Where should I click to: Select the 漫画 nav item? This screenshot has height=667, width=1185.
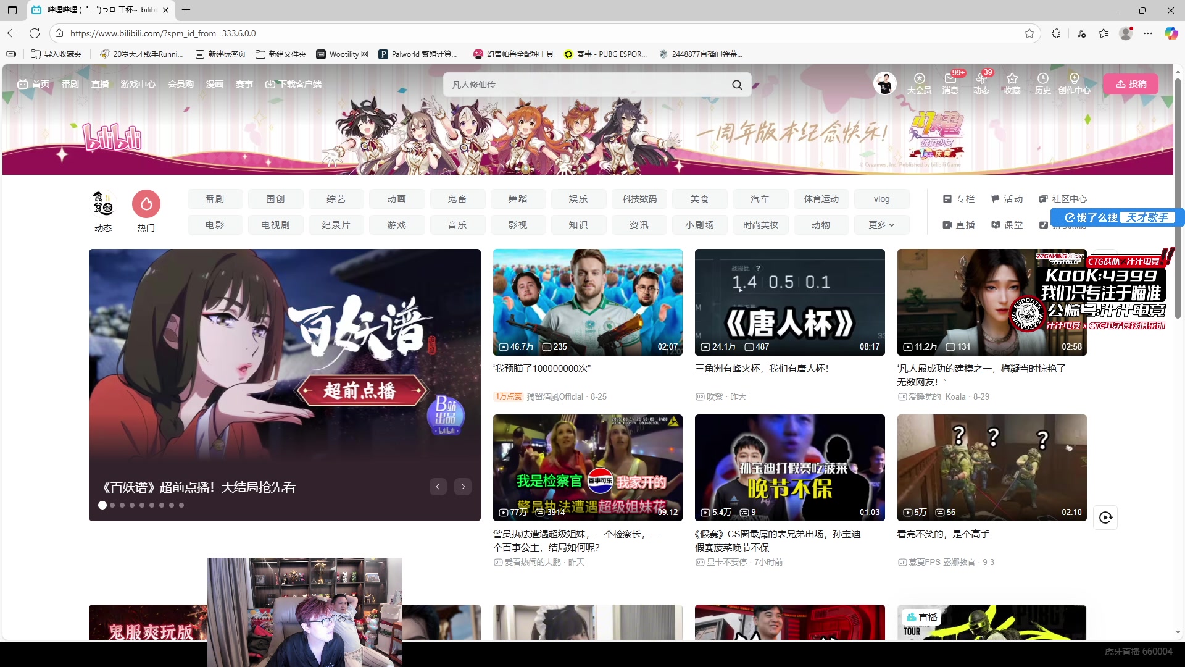coord(215,84)
